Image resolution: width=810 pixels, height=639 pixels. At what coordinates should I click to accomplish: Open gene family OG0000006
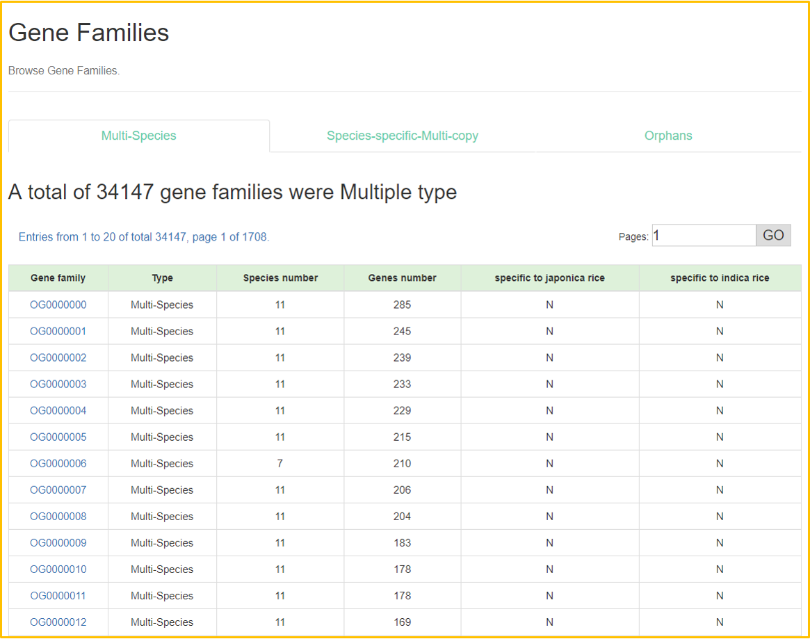[58, 463]
